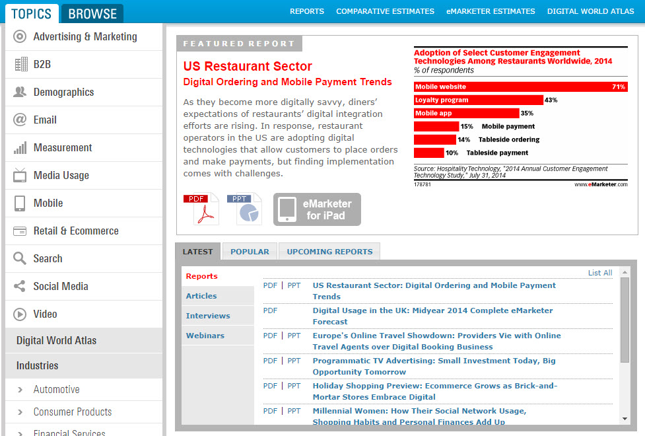
Task: Click PDF link for Programmatic TV Advertising
Action: (270, 361)
